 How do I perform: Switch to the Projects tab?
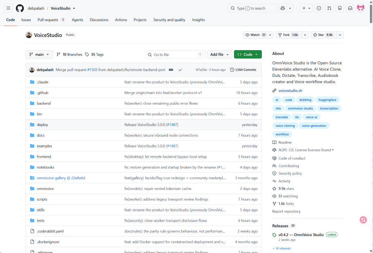pos(140,20)
